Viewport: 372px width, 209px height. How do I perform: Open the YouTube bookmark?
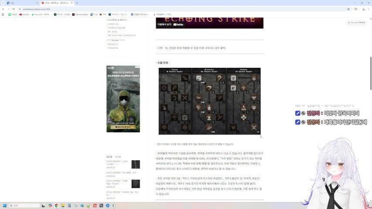(24, 14)
